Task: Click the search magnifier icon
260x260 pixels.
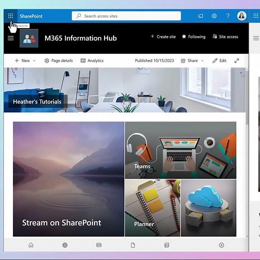Action: (x=78, y=16)
